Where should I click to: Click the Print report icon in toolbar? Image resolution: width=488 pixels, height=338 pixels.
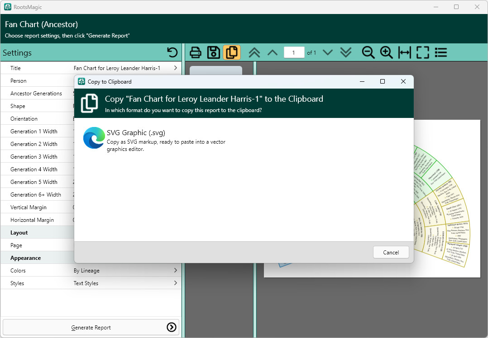point(196,52)
